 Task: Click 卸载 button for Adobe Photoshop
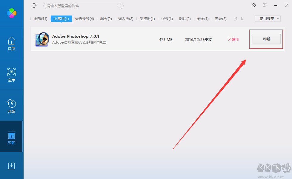coord(267,39)
